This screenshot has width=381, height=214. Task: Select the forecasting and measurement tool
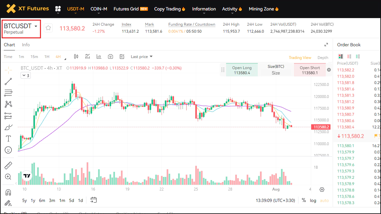click(x=8, y=116)
